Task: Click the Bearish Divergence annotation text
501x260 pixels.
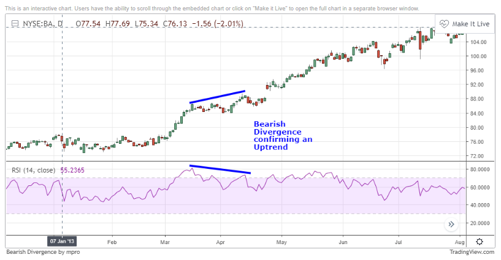Action: [283, 135]
